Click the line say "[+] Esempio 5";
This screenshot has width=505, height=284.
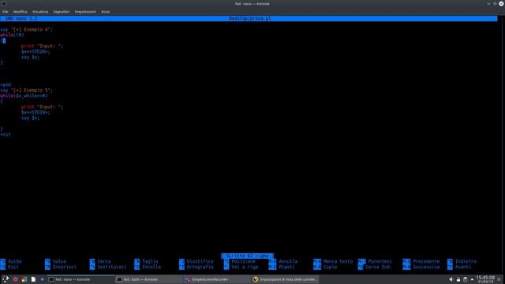(x=26, y=90)
